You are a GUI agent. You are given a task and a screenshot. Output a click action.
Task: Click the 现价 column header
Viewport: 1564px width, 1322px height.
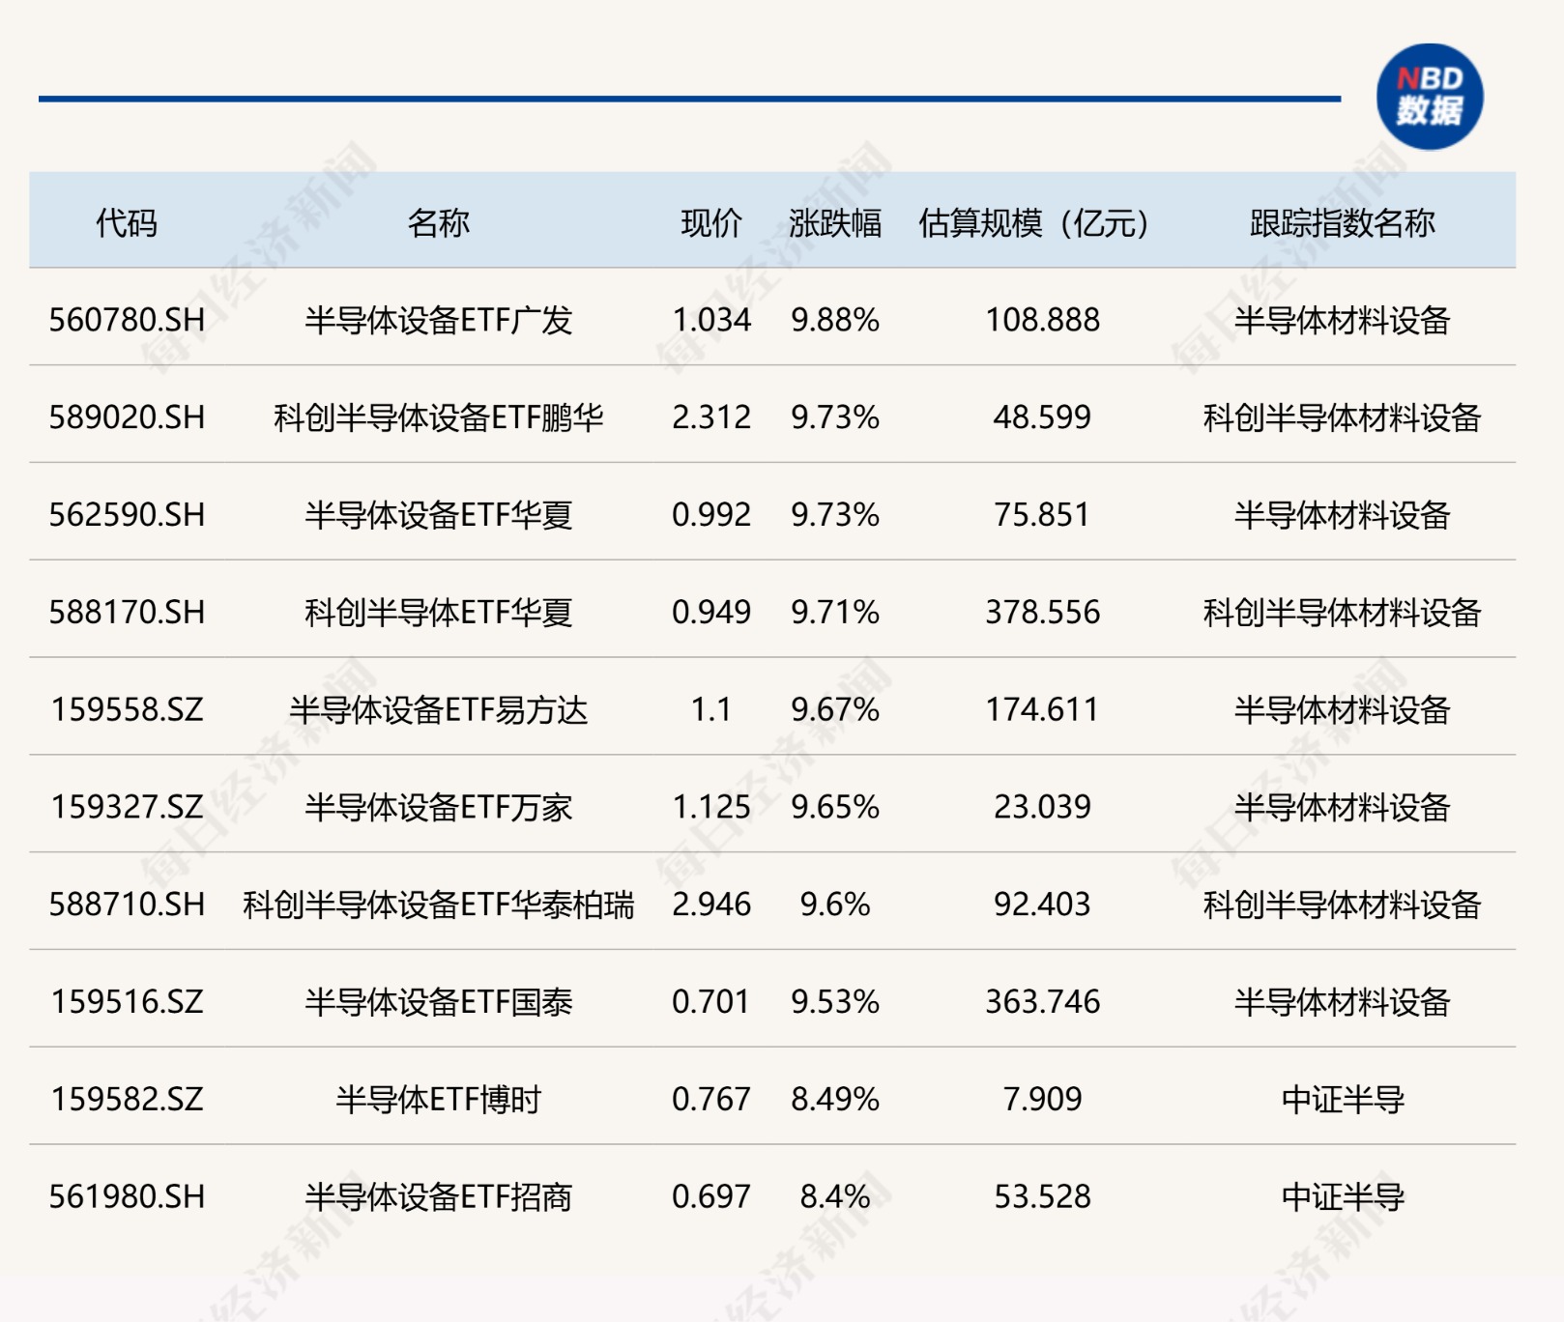coord(711,223)
